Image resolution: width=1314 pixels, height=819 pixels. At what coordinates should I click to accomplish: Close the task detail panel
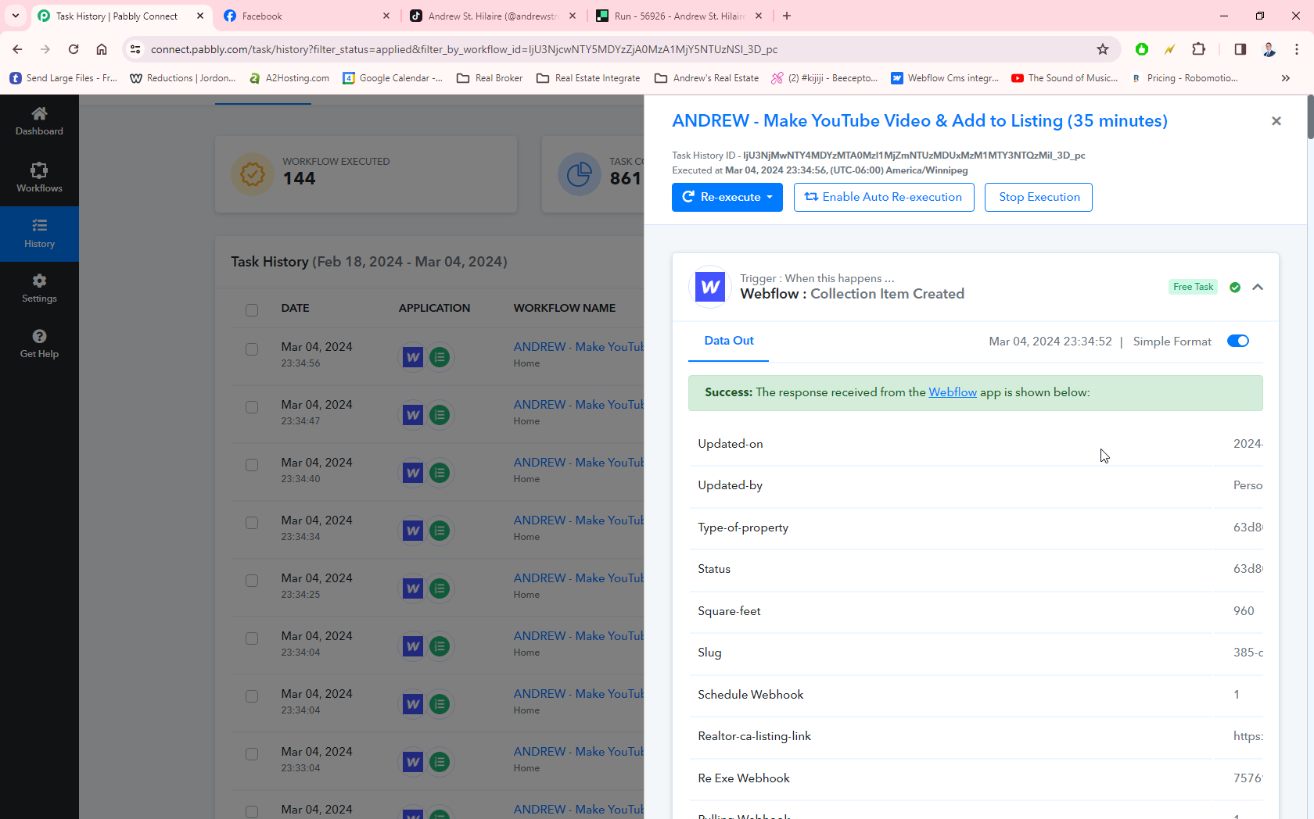1276,121
